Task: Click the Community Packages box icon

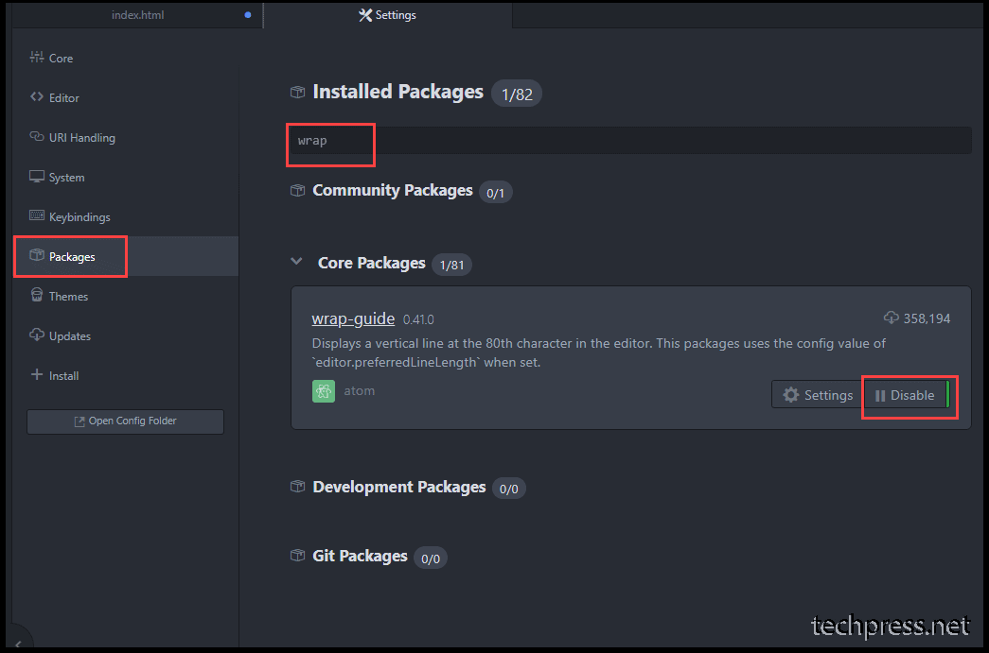Action: 298,190
